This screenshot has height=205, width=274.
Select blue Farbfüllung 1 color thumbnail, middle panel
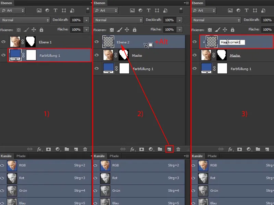point(109,68)
